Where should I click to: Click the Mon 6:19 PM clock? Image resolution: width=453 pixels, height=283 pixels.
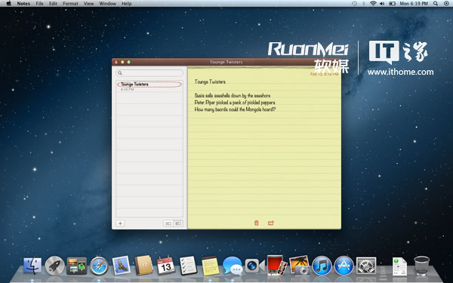pyautogui.click(x=414, y=4)
